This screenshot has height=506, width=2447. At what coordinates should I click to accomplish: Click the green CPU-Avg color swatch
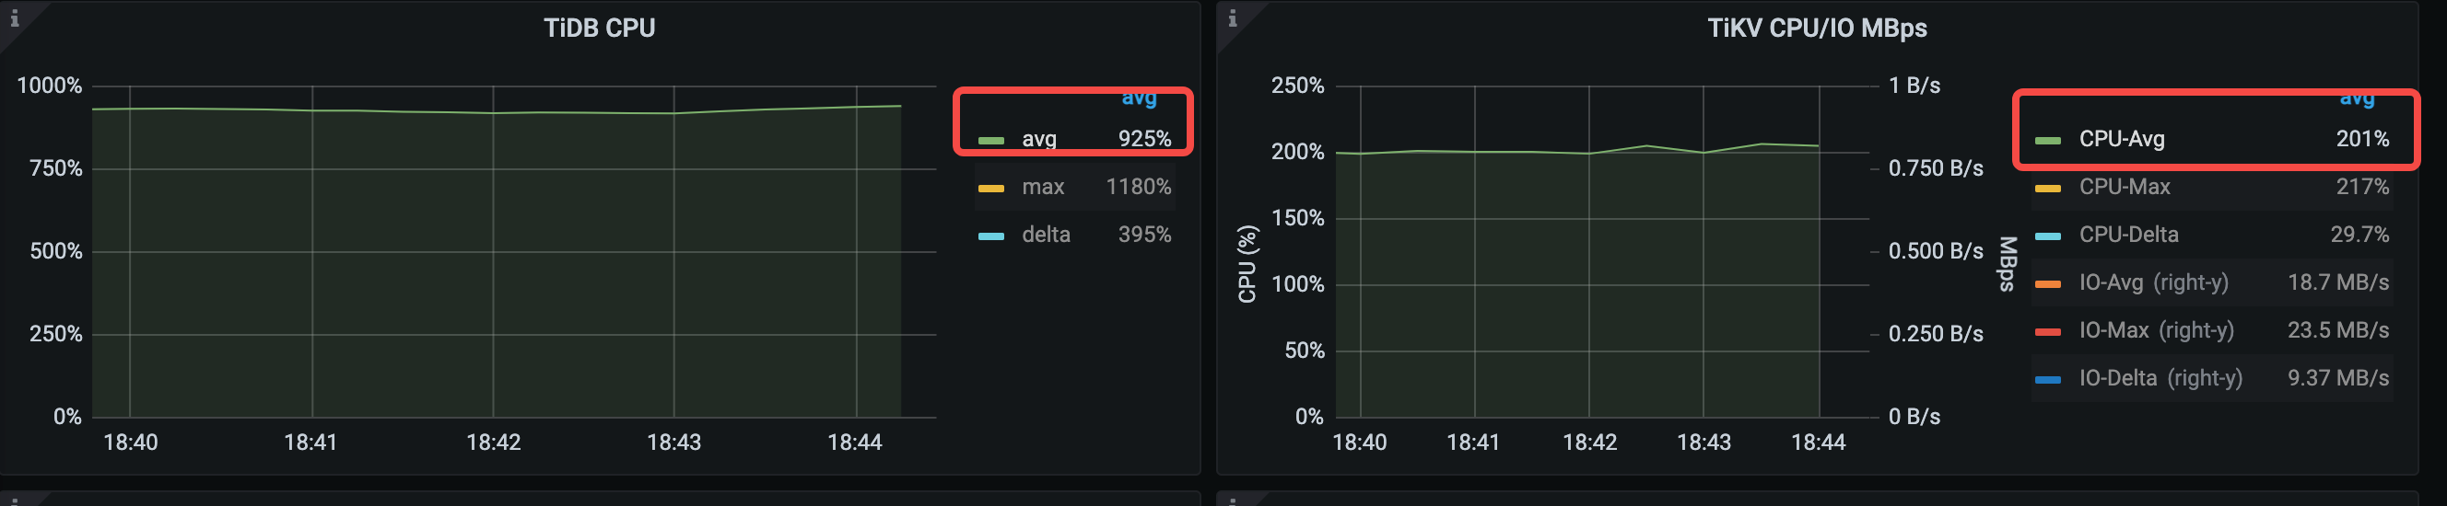coord(2047,141)
